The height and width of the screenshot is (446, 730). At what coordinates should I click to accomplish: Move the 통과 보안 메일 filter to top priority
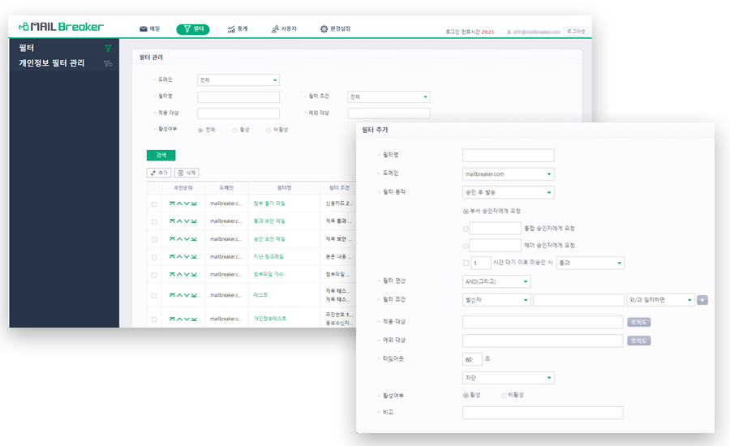(x=172, y=221)
